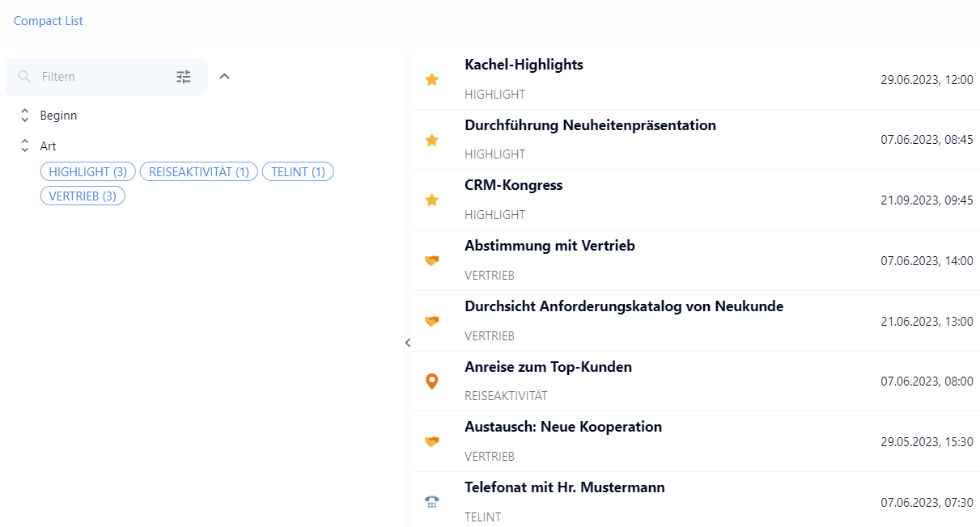
Task: Click the magnifying glass search icon
Action: coord(26,77)
